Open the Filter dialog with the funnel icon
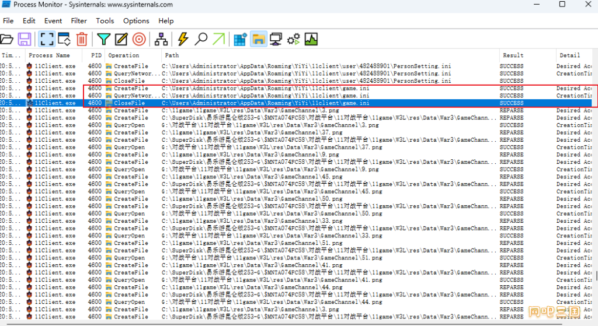Viewport: 598px width, 326px height. click(x=103, y=39)
